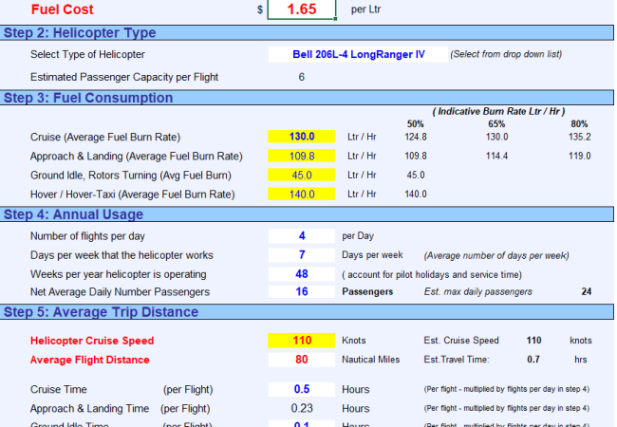617x427 pixels.
Task: Select the Cruise burn rate cell 130.0
Action: click(302, 137)
